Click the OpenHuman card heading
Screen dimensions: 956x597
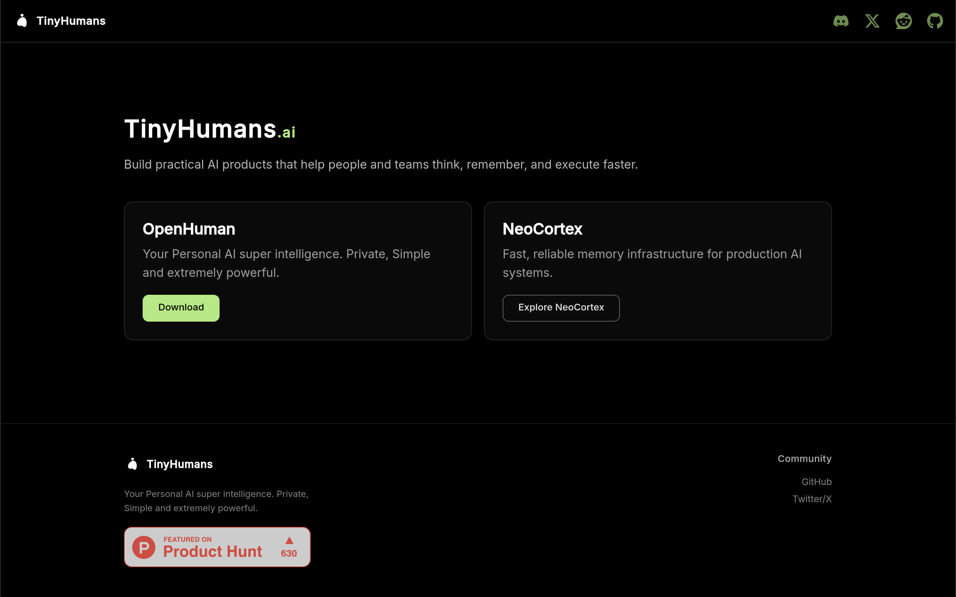point(189,229)
